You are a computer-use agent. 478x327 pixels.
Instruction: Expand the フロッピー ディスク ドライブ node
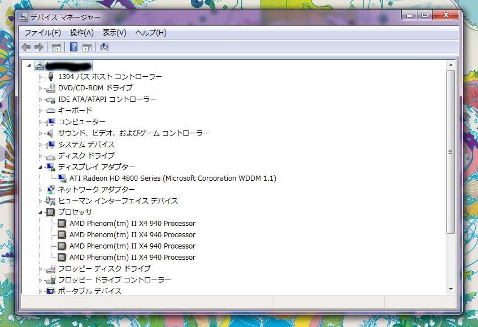tap(40, 269)
